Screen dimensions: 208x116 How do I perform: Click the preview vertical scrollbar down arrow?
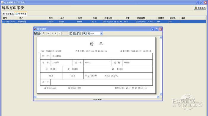click(x=161, y=94)
